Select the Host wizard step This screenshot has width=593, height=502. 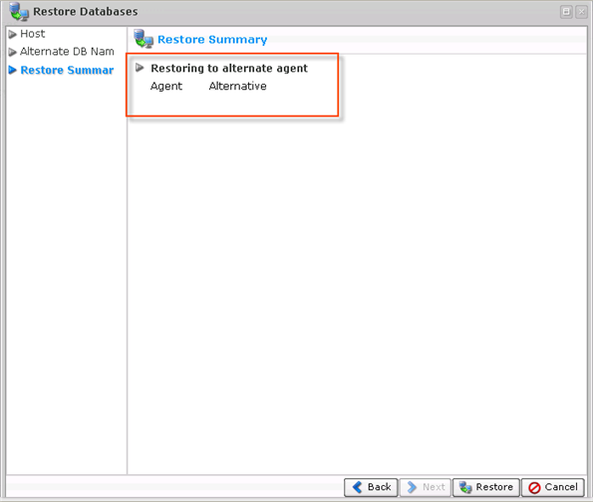(33, 34)
